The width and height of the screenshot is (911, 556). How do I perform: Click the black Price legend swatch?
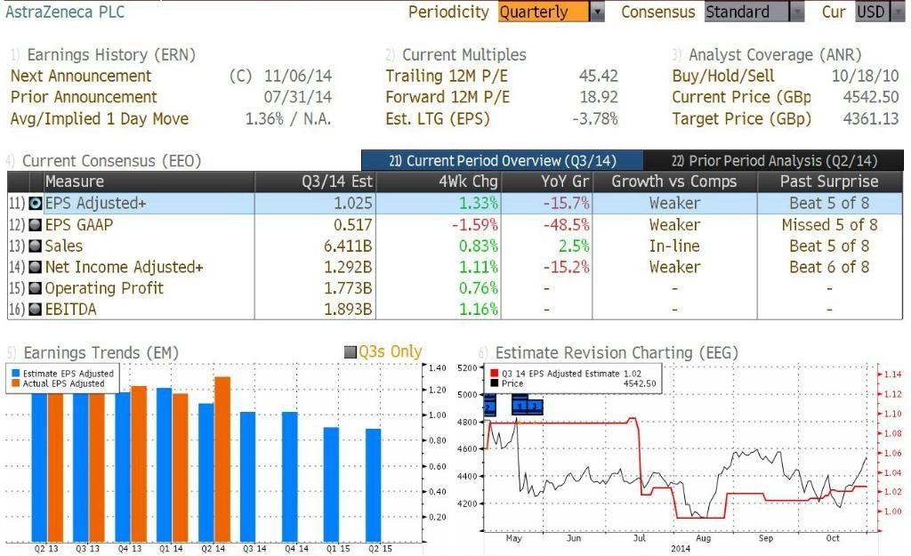tap(495, 383)
